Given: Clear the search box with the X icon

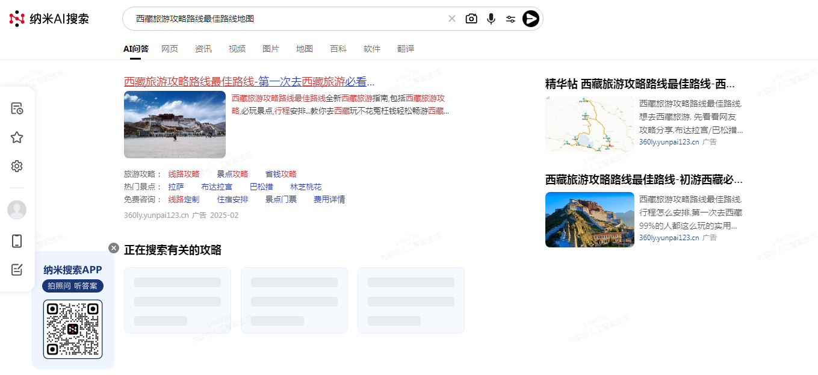Looking at the screenshot, I should pyautogui.click(x=452, y=19).
